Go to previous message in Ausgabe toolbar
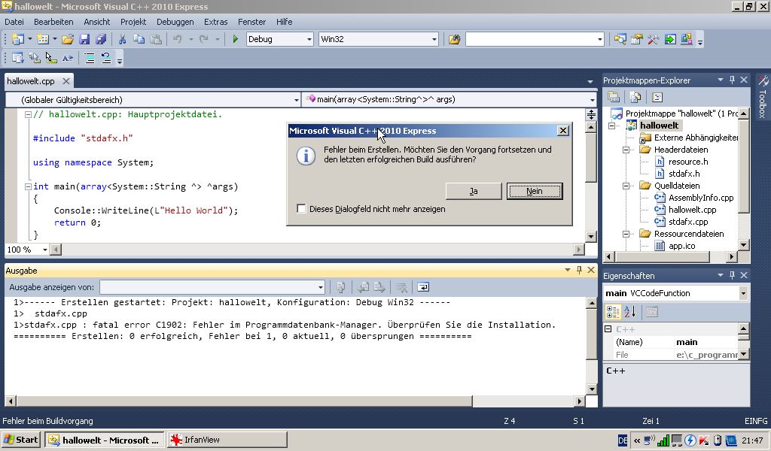Screen dimensions: 771x451 [x=364, y=287]
